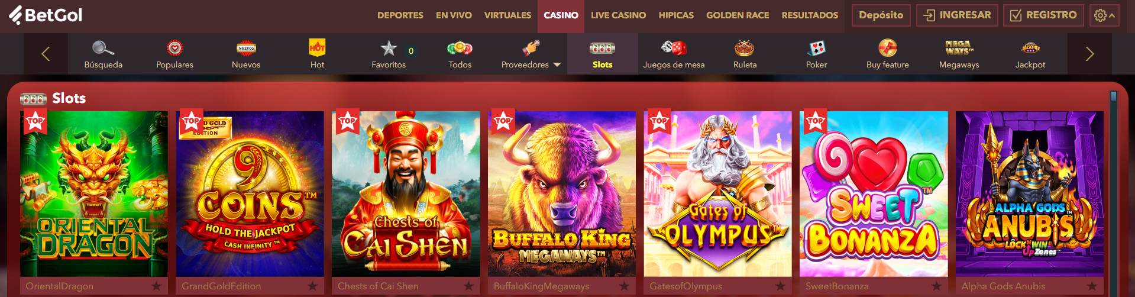The image size is (1135, 297).
Task: Choose the Jackpot category icon
Action: (x=1030, y=48)
